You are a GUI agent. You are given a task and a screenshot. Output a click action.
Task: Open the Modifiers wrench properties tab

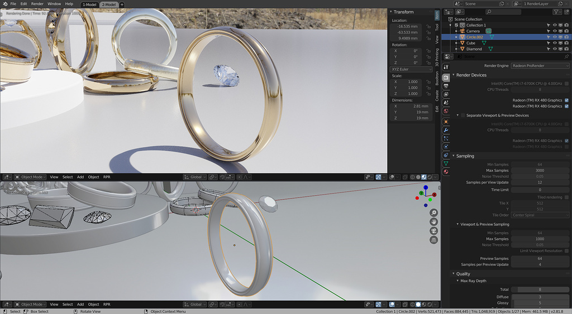(446, 130)
